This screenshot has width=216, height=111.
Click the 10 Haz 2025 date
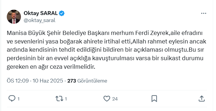(48, 81)
